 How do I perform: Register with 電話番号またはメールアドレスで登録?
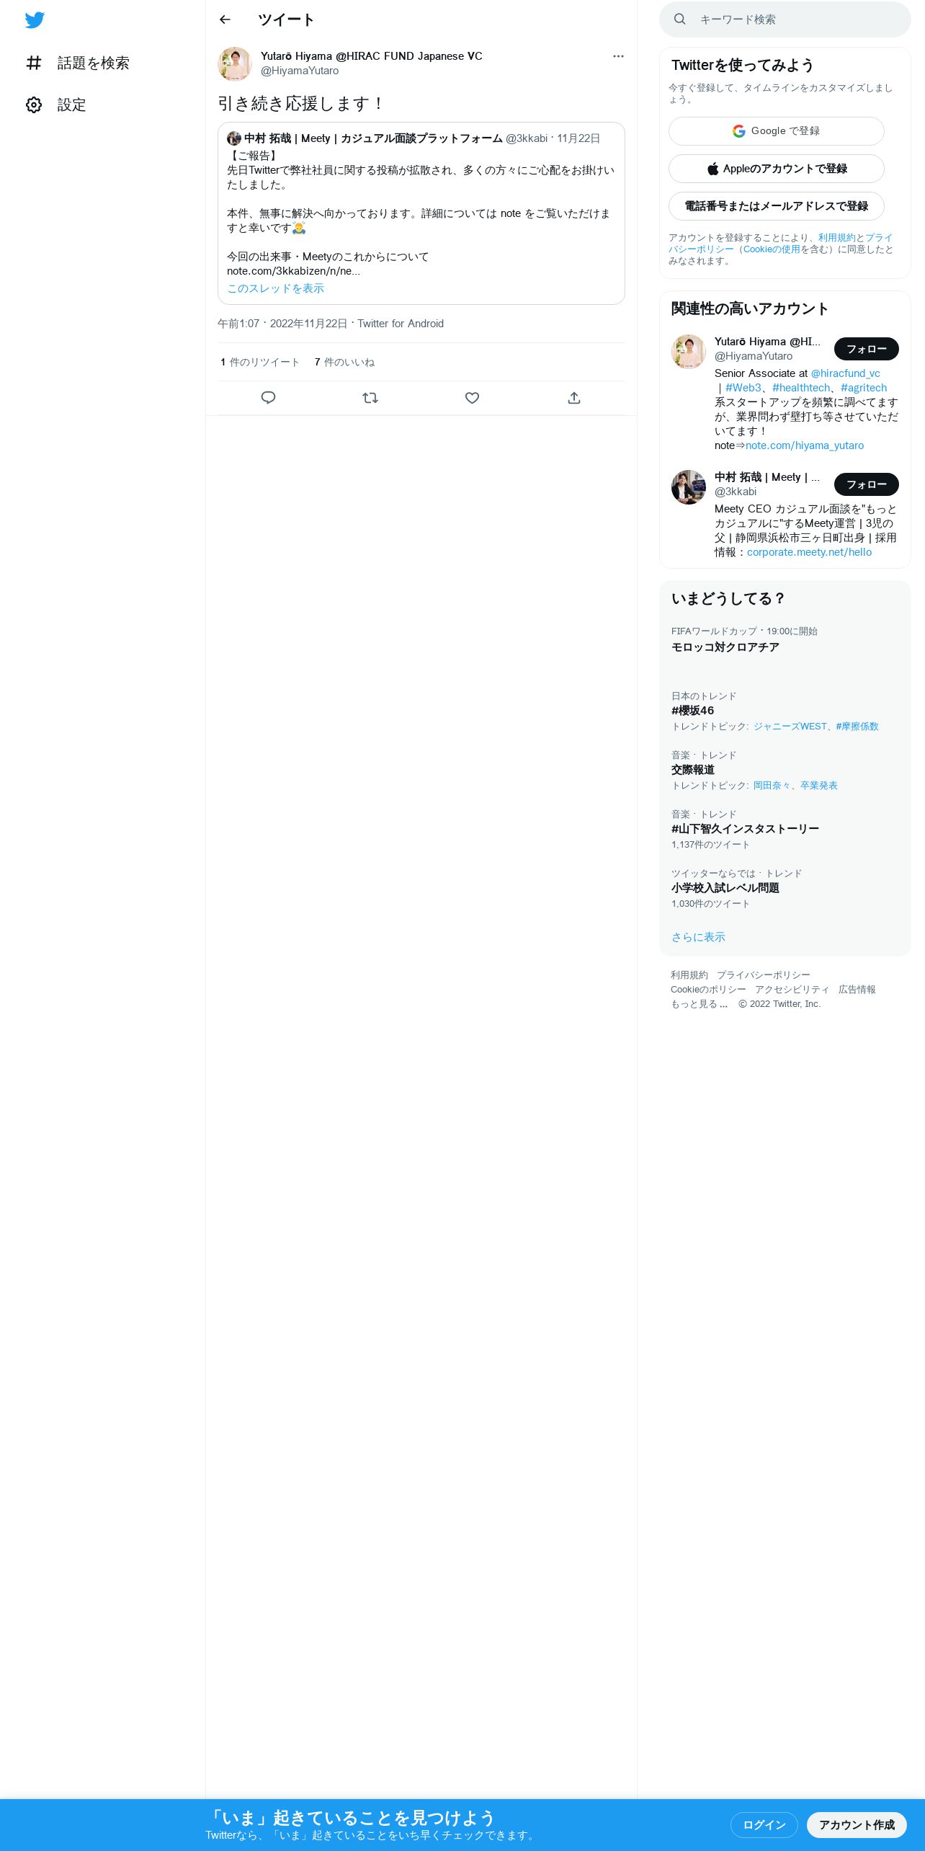point(777,206)
